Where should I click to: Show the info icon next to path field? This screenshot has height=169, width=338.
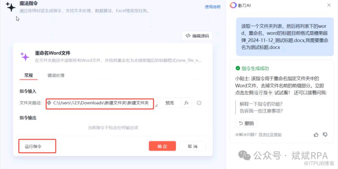pyautogui.click(x=199, y=103)
